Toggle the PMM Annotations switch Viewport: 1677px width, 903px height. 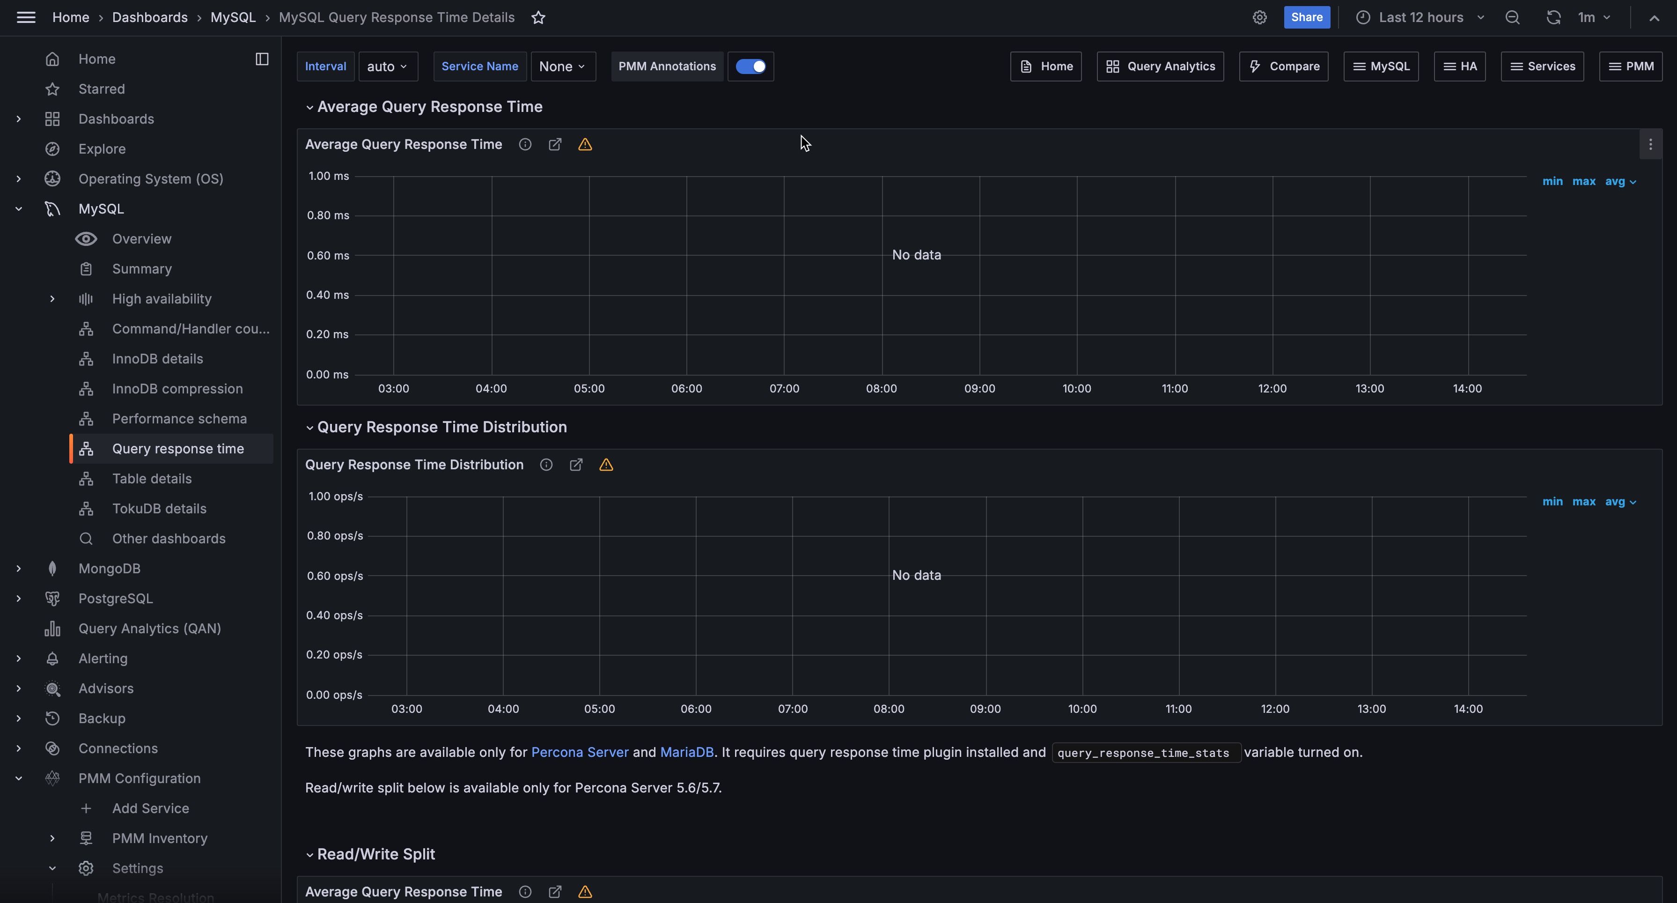[x=750, y=67]
